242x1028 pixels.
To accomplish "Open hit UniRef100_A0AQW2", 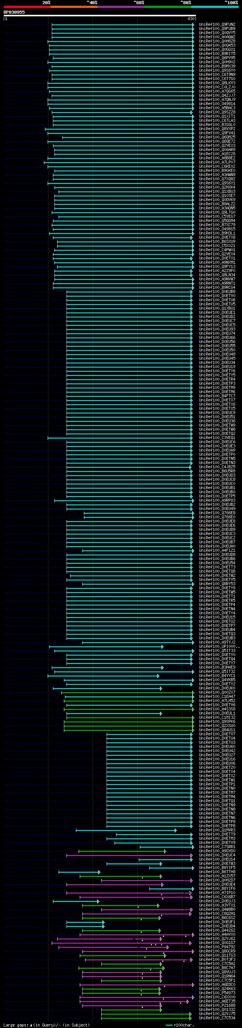I will tap(217, 37).
